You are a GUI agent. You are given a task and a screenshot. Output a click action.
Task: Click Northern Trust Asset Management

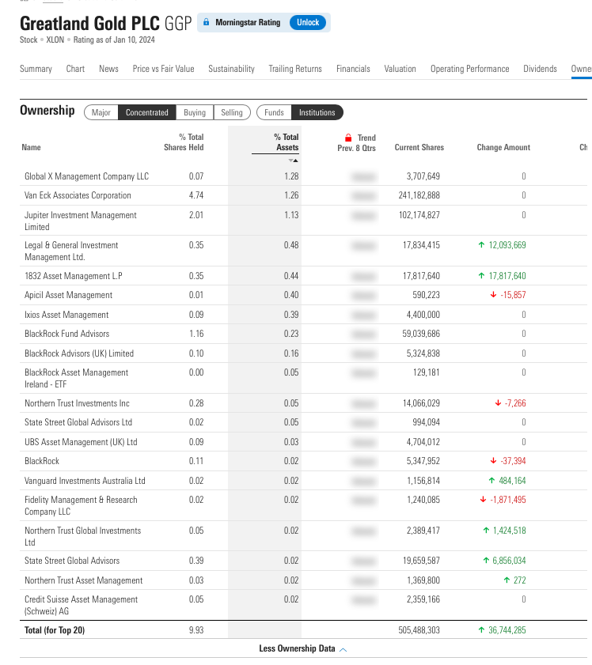(x=84, y=580)
